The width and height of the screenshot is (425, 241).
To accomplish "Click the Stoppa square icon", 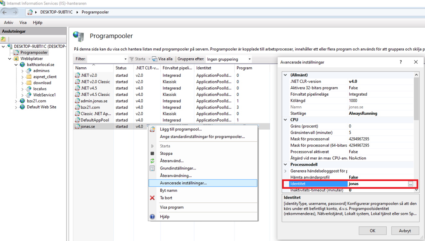I will [x=152, y=153].
